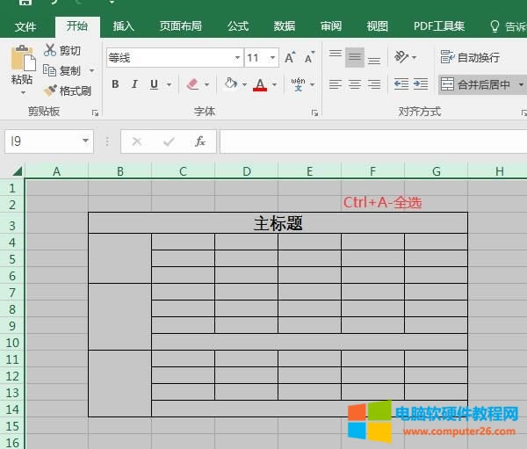Click the insert function fx icon
The image size is (527, 449).
(200, 141)
